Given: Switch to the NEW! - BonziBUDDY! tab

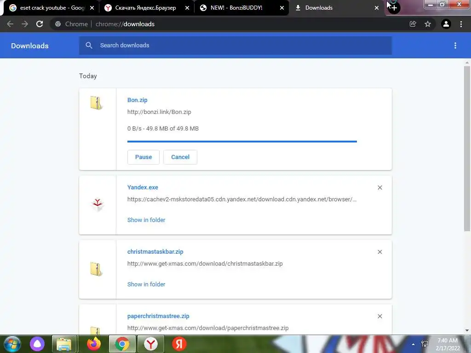Looking at the screenshot, I should [x=236, y=8].
